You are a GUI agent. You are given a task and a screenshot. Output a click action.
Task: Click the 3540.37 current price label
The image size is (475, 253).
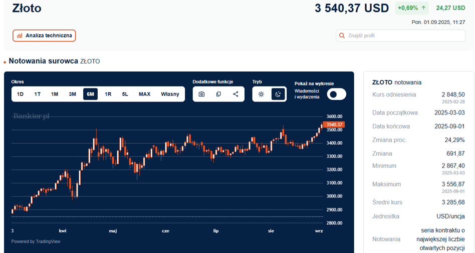[x=334, y=124]
